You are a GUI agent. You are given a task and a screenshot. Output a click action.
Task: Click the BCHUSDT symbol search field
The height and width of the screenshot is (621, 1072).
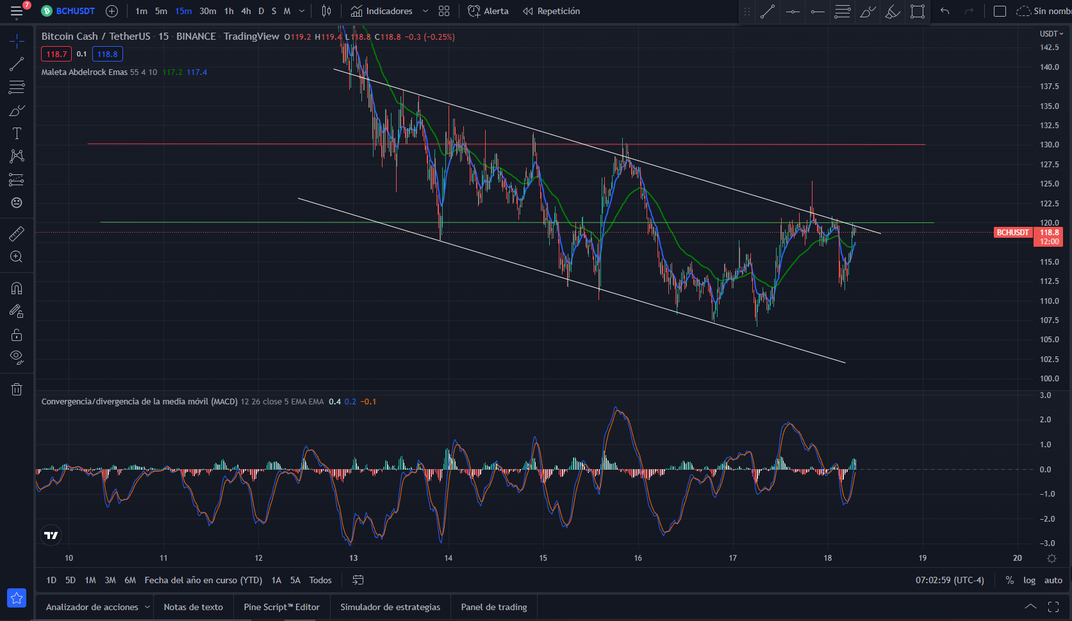(68, 11)
